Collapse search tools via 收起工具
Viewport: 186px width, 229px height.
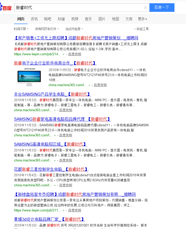coord(141,29)
